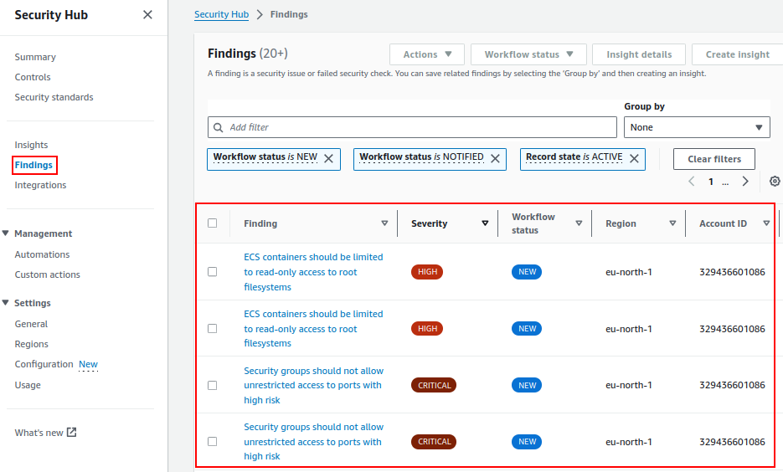Check the second ECS containers finding row
The image size is (783, 472).
click(212, 328)
